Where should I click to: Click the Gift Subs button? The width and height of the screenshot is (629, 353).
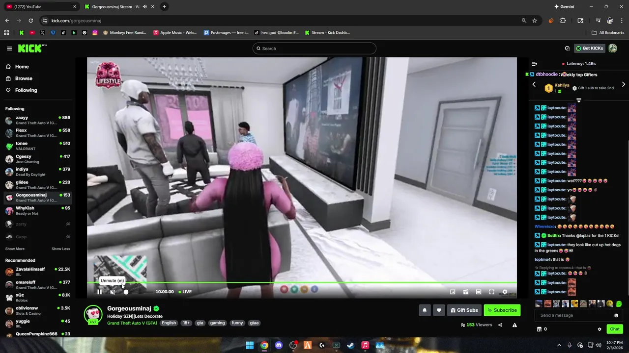coord(464,310)
